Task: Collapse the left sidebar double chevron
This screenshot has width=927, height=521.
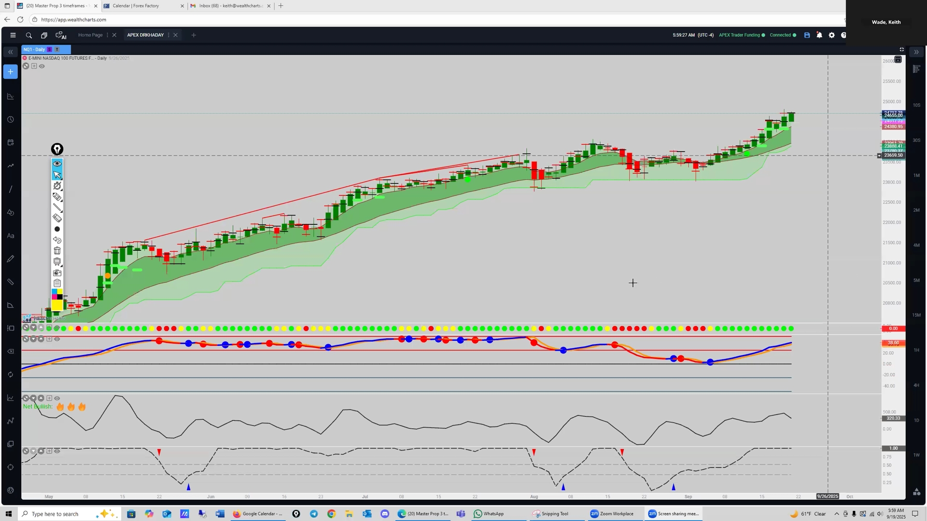Action: coord(10,52)
